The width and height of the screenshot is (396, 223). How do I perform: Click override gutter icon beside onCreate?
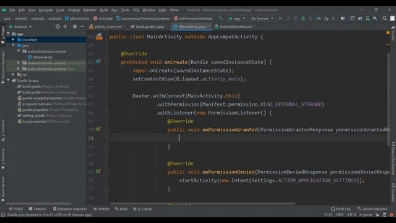pyautogui.click(x=98, y=62)
